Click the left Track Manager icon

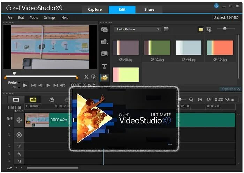(10, 107)
